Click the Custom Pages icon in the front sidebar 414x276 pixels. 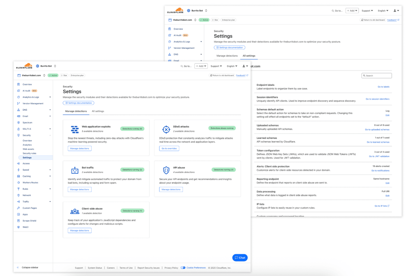pos(18,208)
